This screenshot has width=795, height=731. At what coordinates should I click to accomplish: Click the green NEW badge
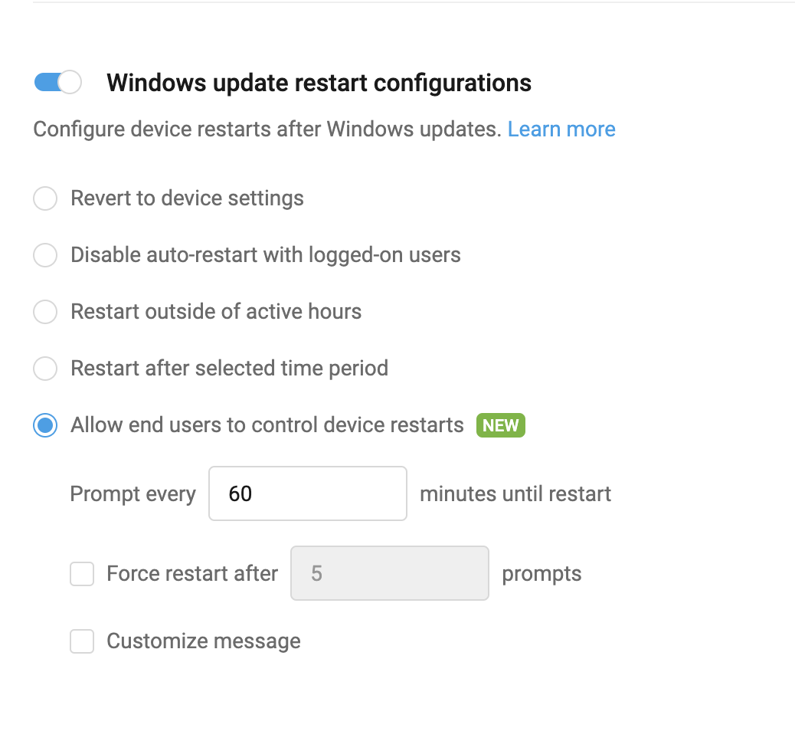tap(501, 425)
